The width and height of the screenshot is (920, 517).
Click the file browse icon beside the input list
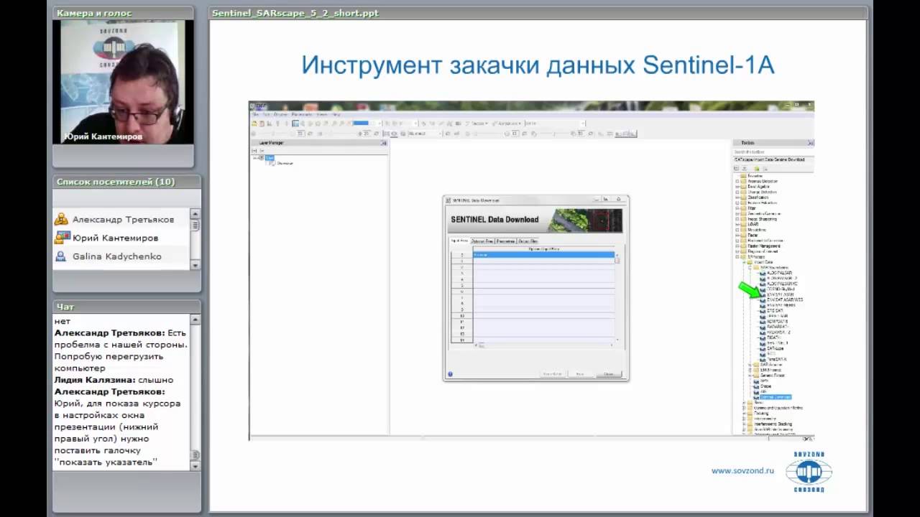[617, 261]
